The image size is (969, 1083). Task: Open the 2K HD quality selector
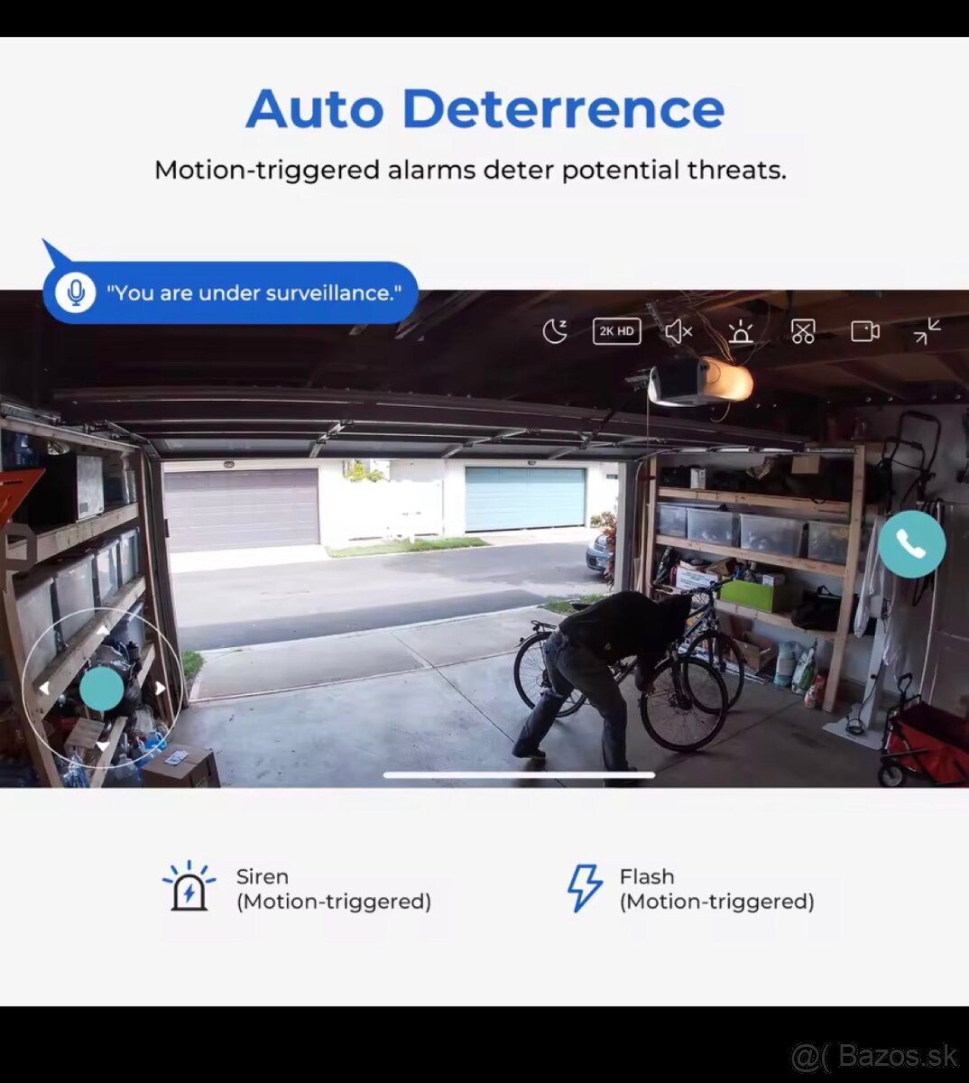616,331
